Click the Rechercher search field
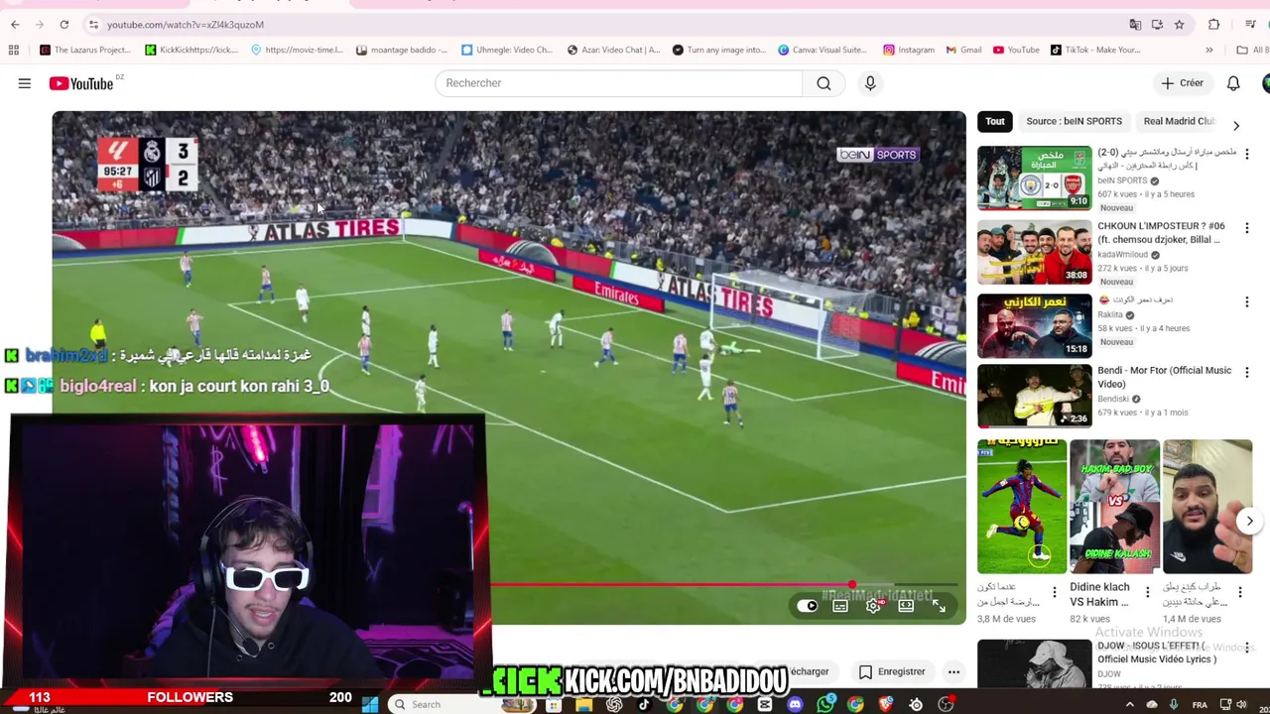Viewport: 1270px width, 714px height. pos(618,83)
